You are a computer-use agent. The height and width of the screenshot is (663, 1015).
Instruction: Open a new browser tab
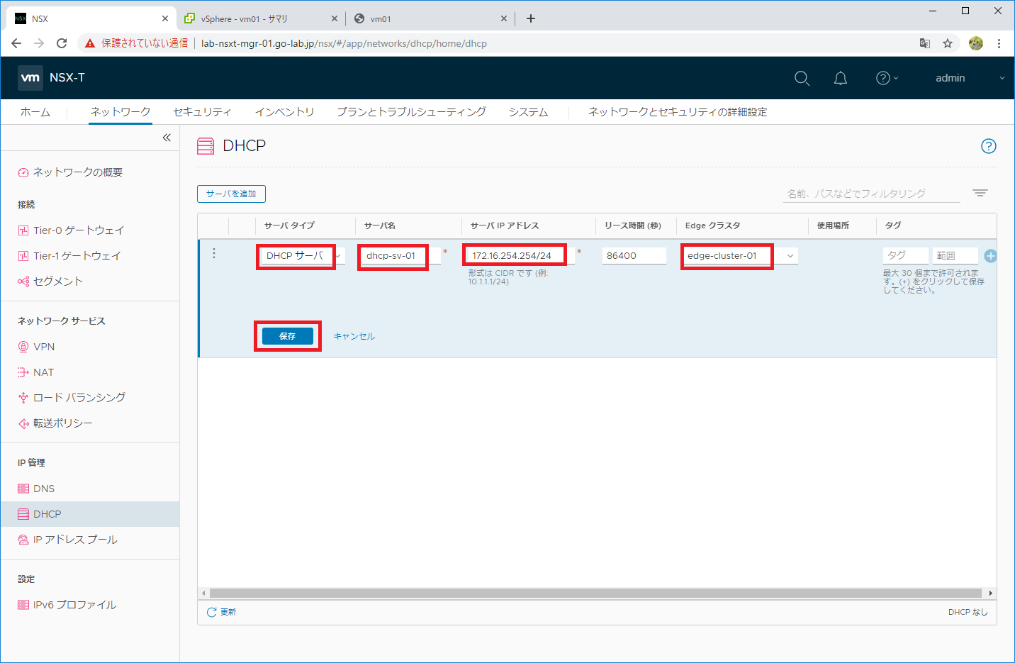pos(531,18)
